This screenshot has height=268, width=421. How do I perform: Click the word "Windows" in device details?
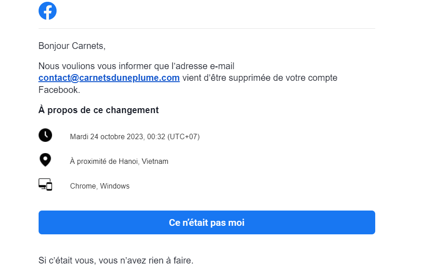point(115,186)
